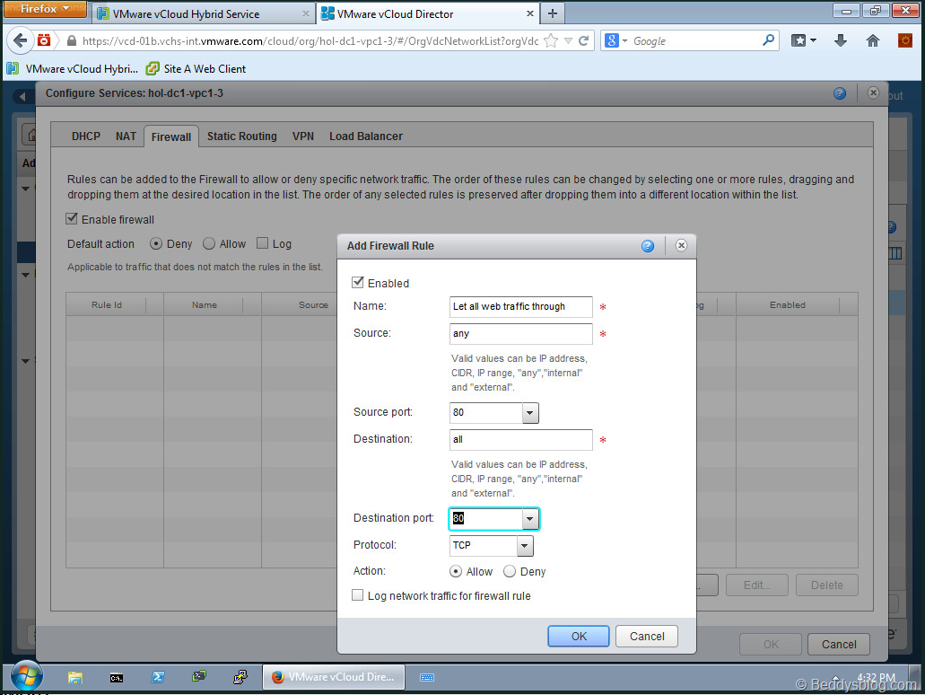This screenshot has width=925, height=695.
Task: Toggle the Enable firewall checkbox
Action: pos(72,219)
